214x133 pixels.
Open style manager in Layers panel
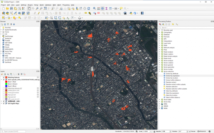click(x=2, y=74)
